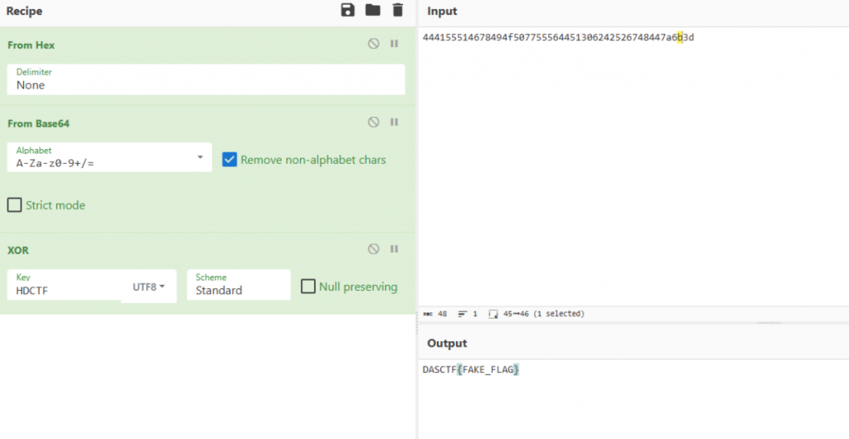Disable the XOR operation
This screenshot has width=849, height=439.
(374, 248)
